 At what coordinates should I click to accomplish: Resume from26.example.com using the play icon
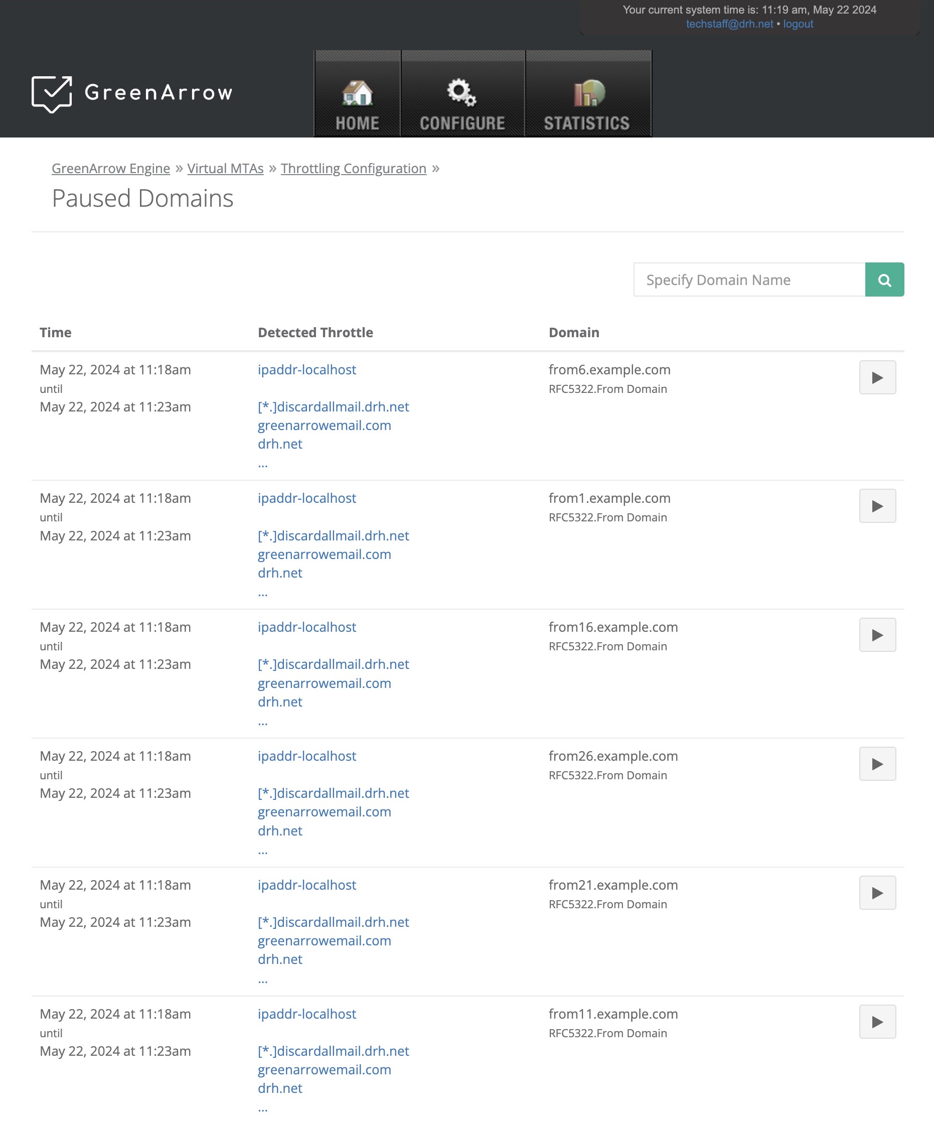pyautogui.click(x=877, y=764)
